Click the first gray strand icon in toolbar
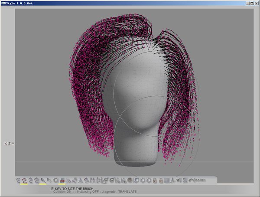Screen dimensions: 260x197 [18, 180]
